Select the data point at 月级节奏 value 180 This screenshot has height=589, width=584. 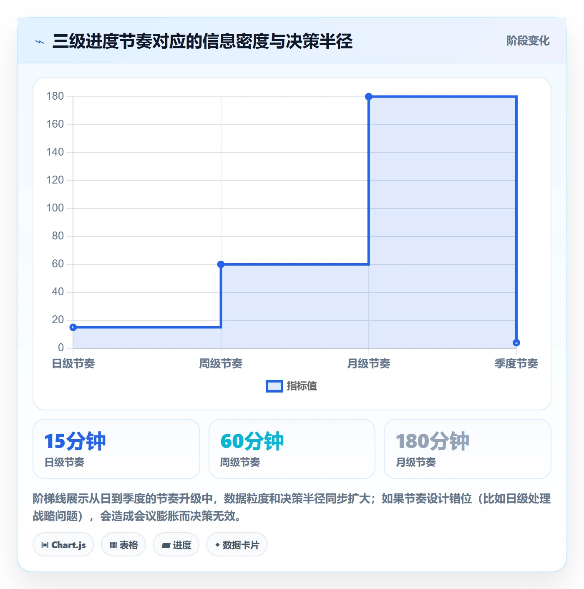coord(369,97)
